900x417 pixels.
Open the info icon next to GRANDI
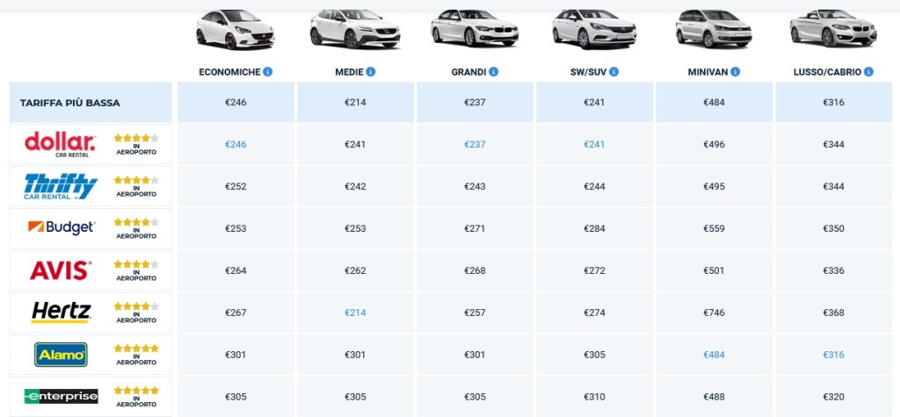click(494, 72)
